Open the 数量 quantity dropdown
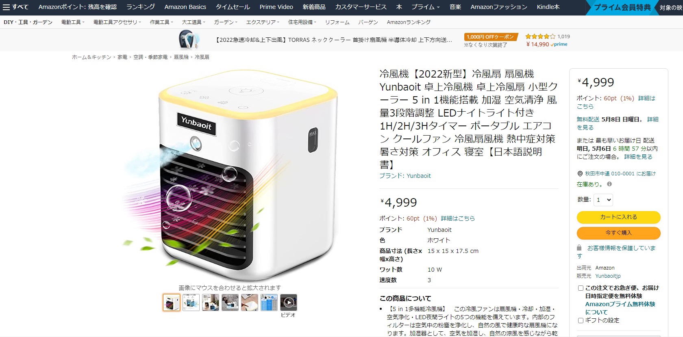The image size is (683, 337). pos(603,200)
